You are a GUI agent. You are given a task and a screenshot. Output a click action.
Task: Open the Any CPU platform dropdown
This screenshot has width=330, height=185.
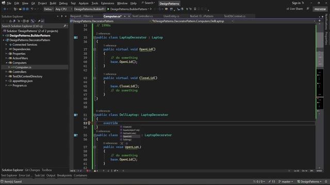[x=63, y=9]
